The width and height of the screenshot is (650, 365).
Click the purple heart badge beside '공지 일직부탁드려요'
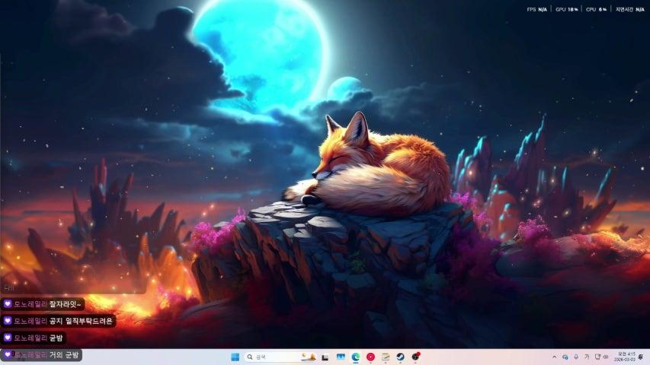pos(8,321)
